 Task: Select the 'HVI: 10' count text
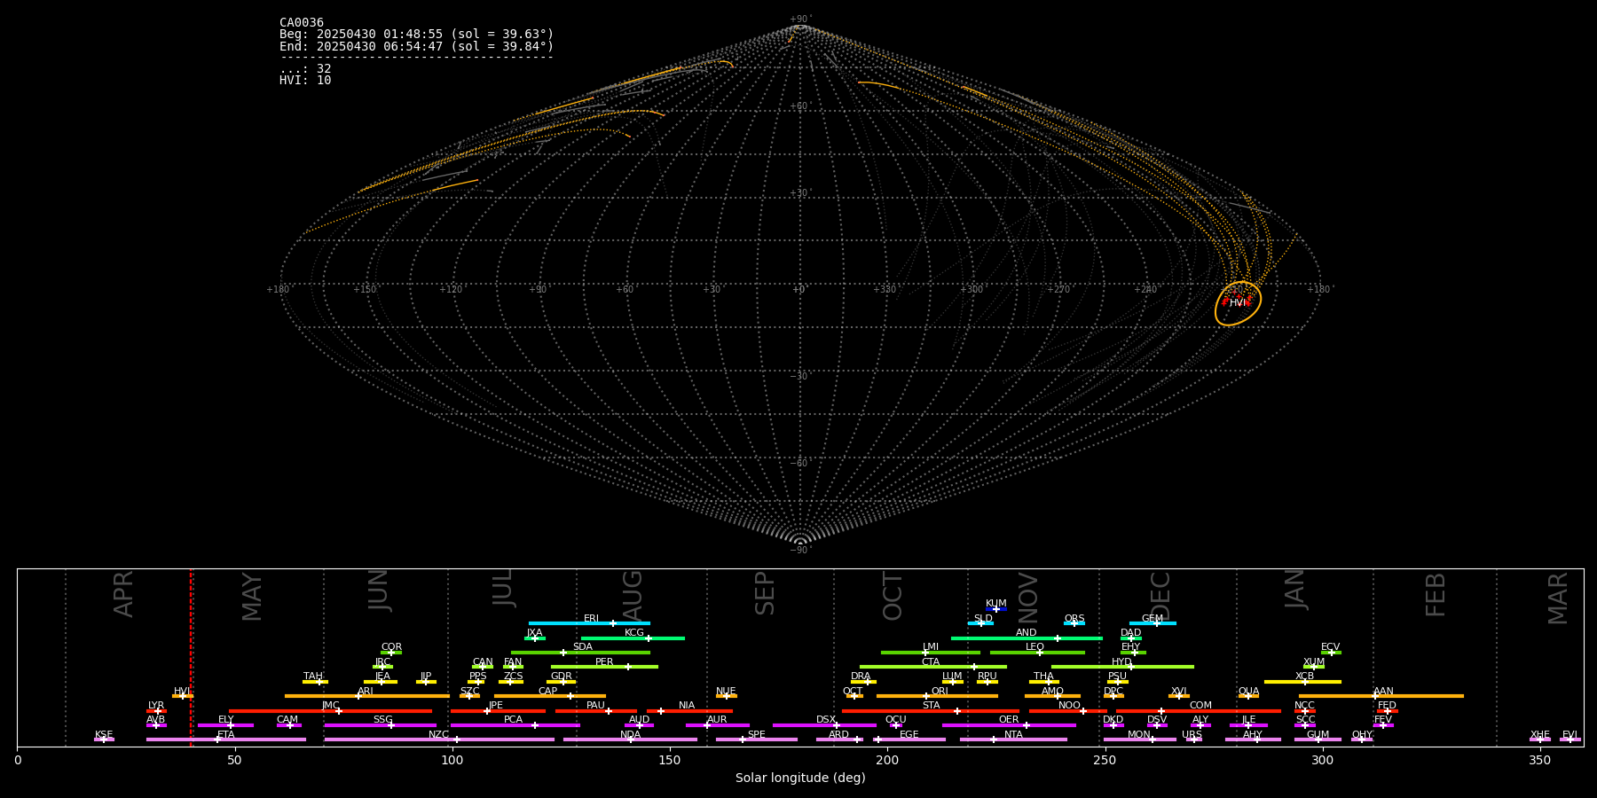pos(305,81)
